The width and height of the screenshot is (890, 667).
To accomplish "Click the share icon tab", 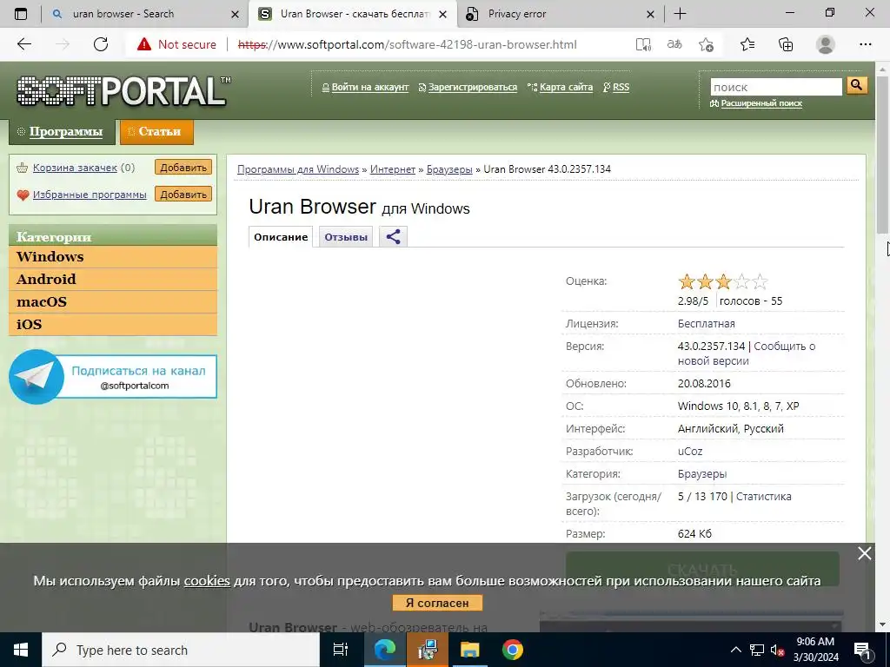I will coord(394,236).
